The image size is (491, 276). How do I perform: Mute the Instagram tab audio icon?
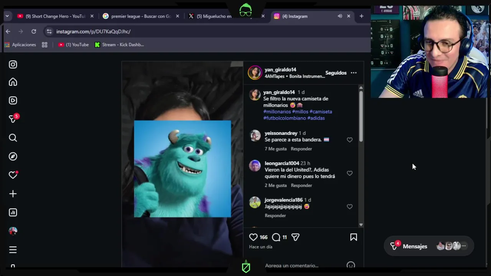click(x=340, y=16)
